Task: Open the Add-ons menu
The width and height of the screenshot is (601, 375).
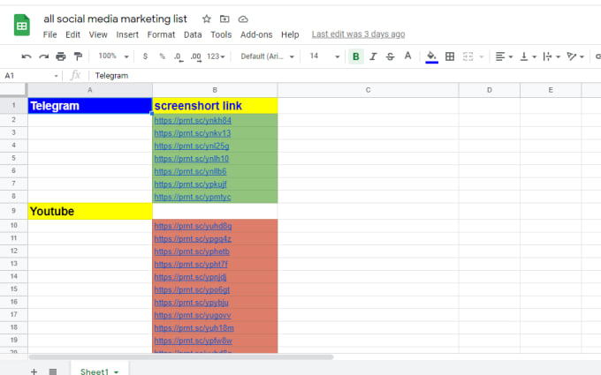Action: [256, 34]
